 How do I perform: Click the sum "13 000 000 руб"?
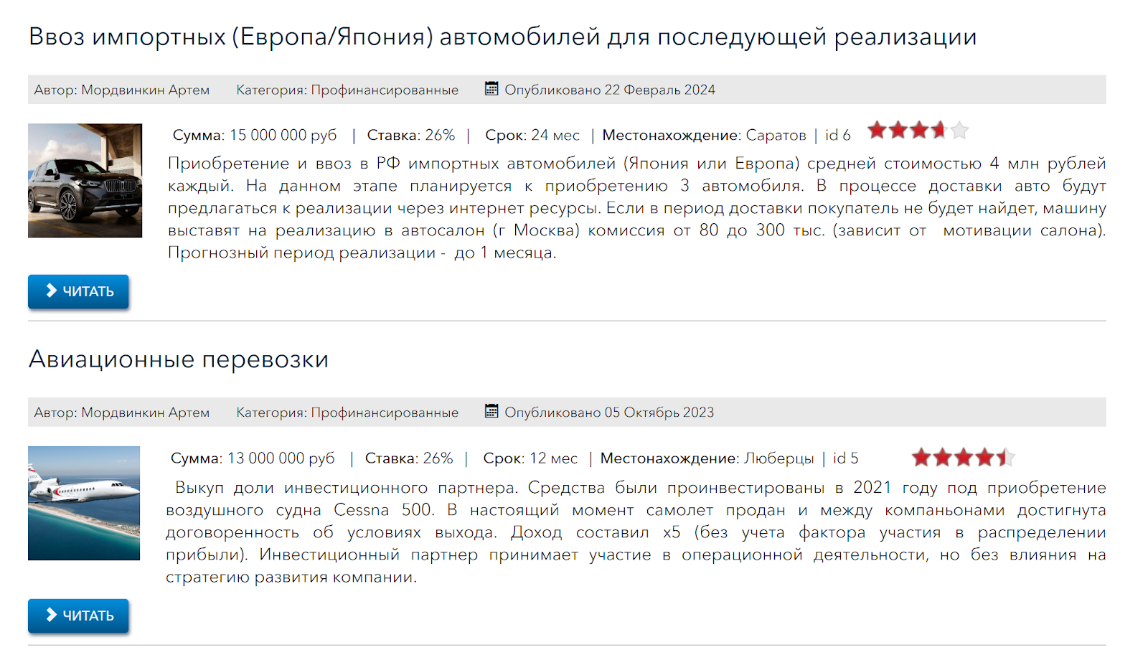[x=281, y=458]
